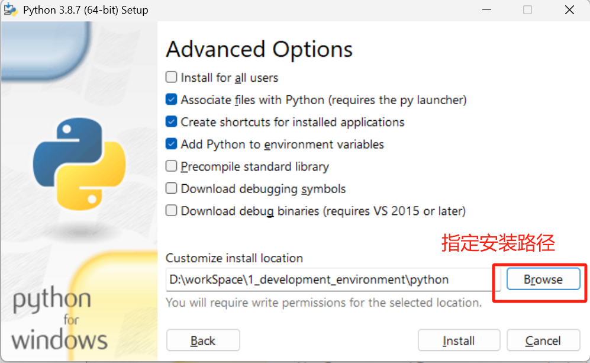Check Download debug binaries option
The image size is (590, 363).
pyautogui.click(x=171, y=211)
